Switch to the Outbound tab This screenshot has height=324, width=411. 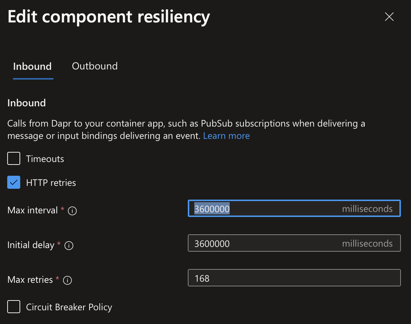[x=95, y=66]
